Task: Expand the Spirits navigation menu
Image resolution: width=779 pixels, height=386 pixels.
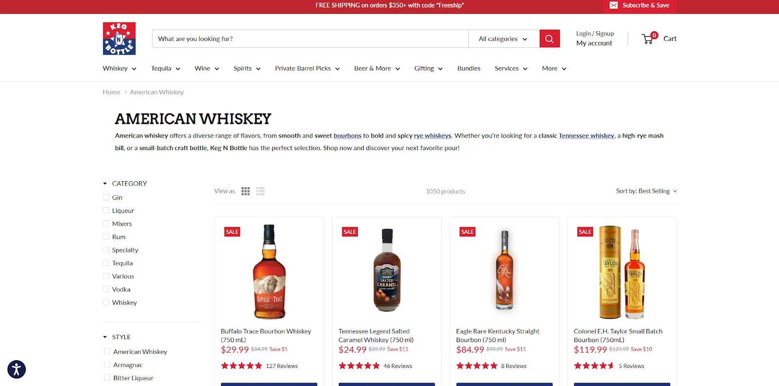Action: (x=247, y=69)
